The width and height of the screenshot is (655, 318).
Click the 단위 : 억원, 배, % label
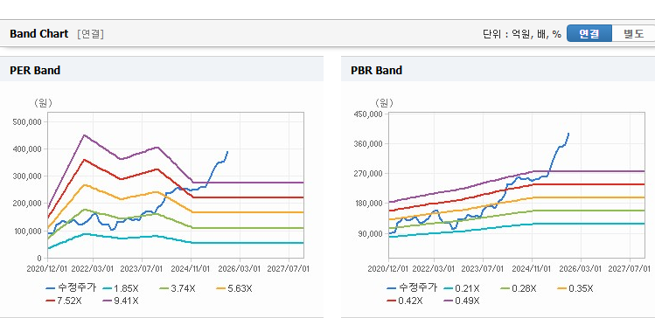[x=522, y=34]
